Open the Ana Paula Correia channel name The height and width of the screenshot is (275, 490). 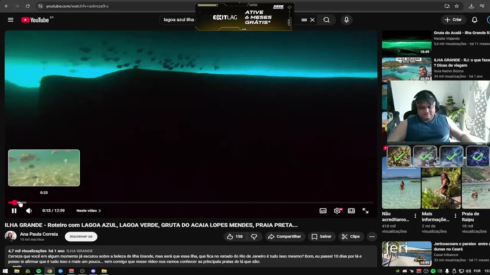click(39, 234)
